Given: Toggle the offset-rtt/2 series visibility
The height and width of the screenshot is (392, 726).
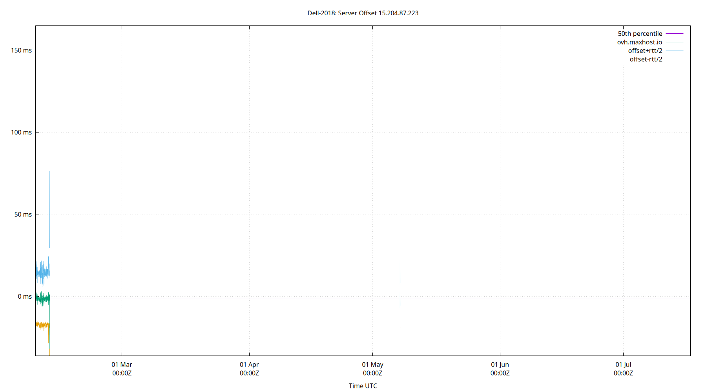Looking at the screenshot, I should point(646,59).
